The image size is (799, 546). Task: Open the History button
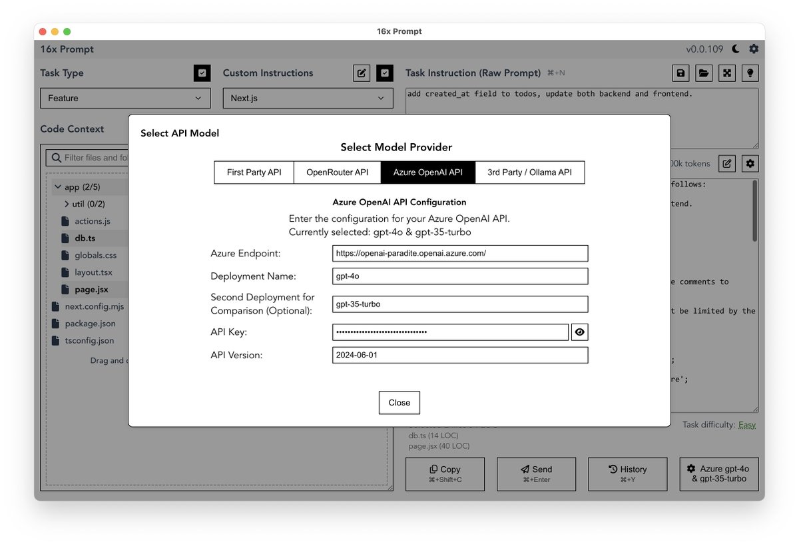627,473
